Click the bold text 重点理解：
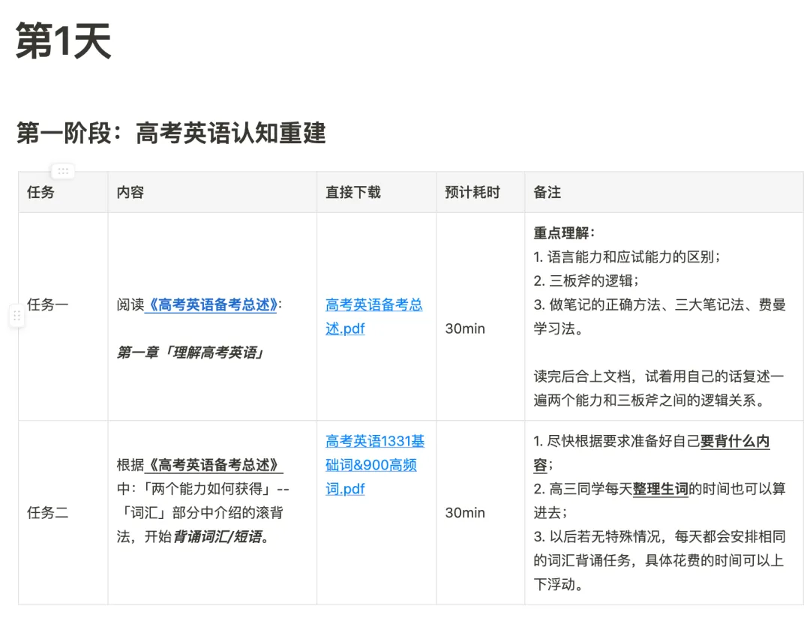The height and width of the screenshot is (636, 810). [564, 233]
